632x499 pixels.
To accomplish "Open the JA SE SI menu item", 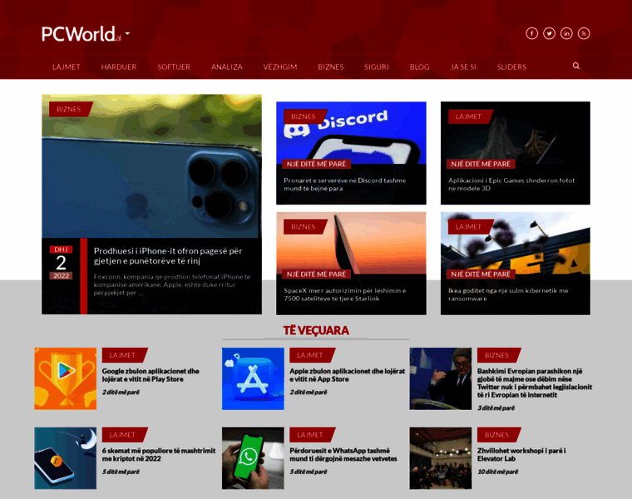I will [463, 67].
